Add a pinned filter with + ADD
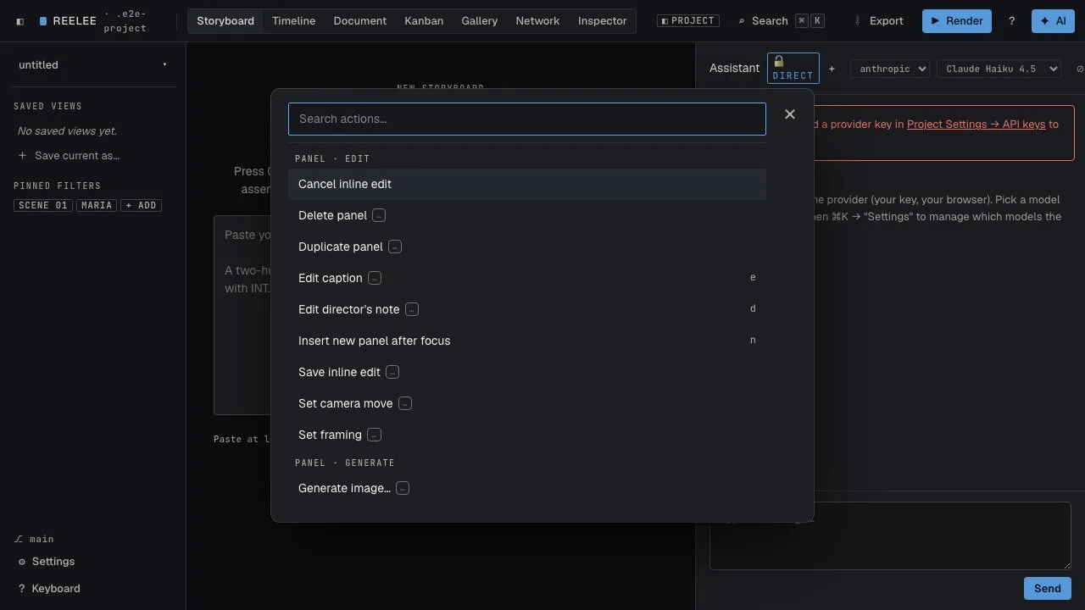Viewport: 1085px width, 610px height. 141,205
